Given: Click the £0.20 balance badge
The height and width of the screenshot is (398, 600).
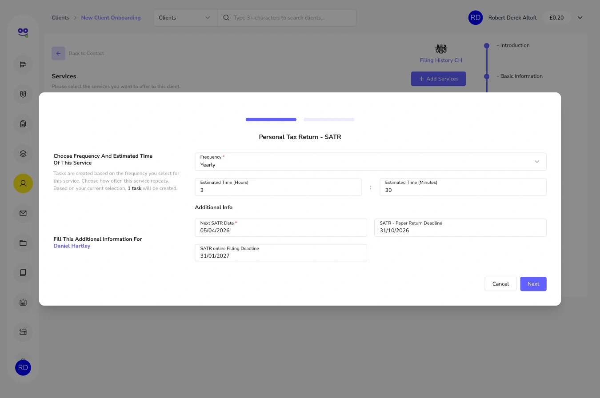Looking at the screenshot, I should 556,18.
